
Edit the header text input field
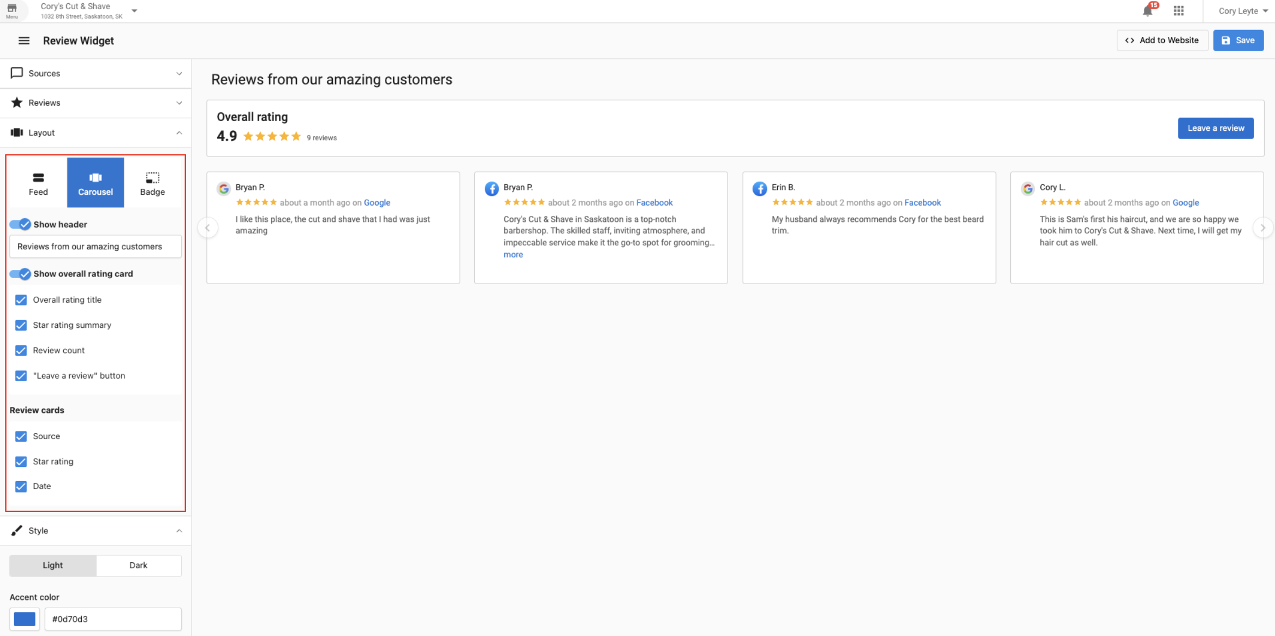[95, 246]
